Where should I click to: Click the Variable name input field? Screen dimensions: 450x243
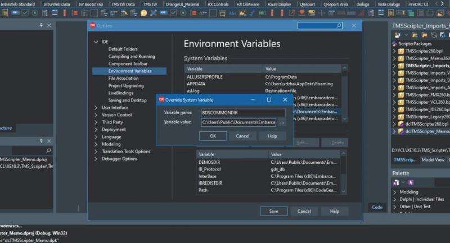pyautogui.click(x=242, y=113)
